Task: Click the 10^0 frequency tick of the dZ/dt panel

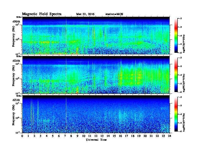Action: 17,118
